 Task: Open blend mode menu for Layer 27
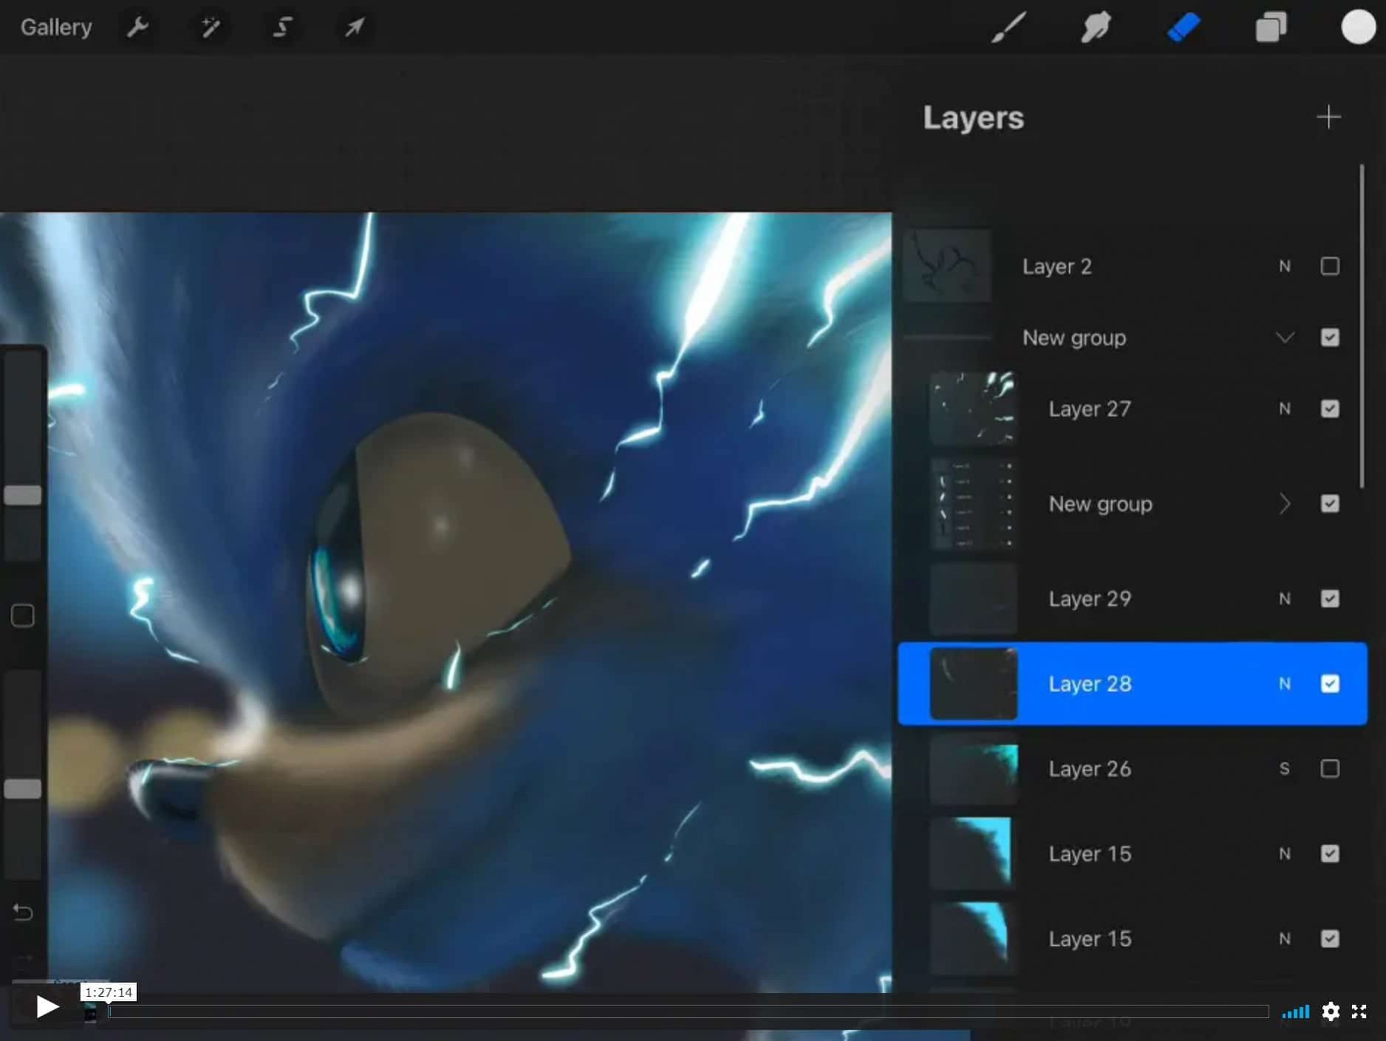[1285, 409]
